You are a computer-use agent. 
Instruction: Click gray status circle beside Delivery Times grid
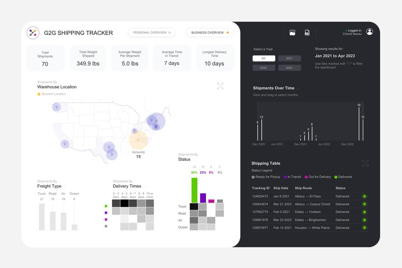pos(106,226)
